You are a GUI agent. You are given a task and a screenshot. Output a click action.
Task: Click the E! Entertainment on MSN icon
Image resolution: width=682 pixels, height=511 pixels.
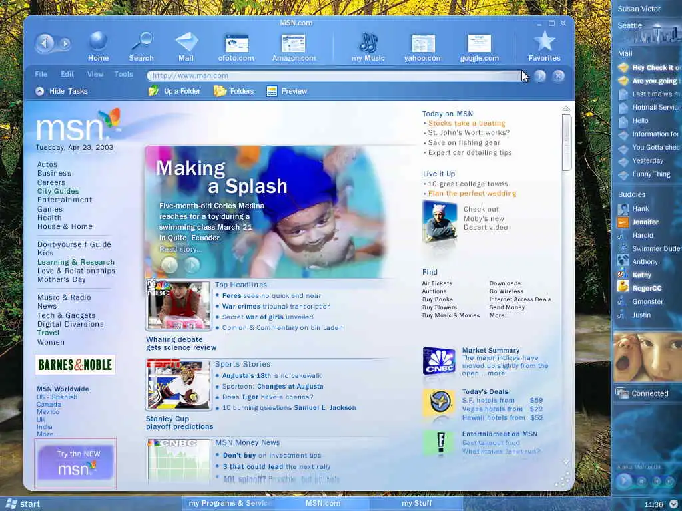pyautogui.click(x=439, y=443)
